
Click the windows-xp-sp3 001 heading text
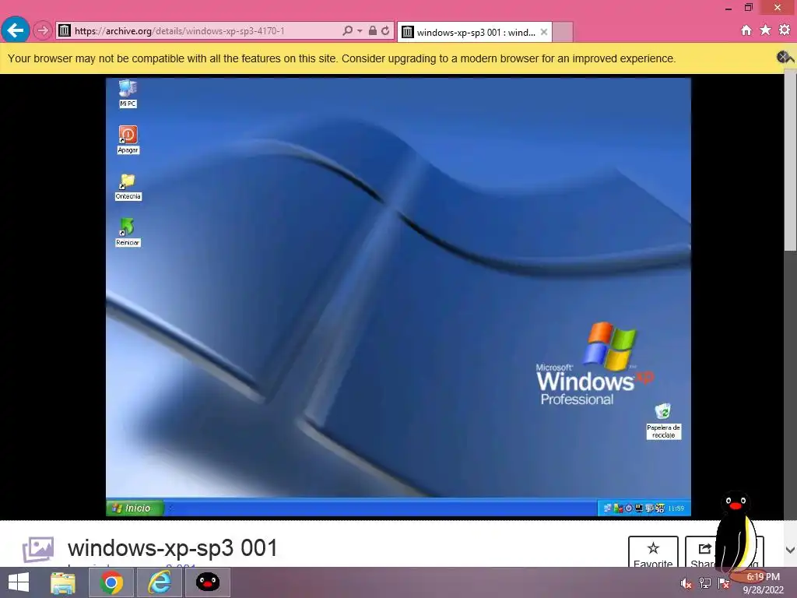point(173,548)
